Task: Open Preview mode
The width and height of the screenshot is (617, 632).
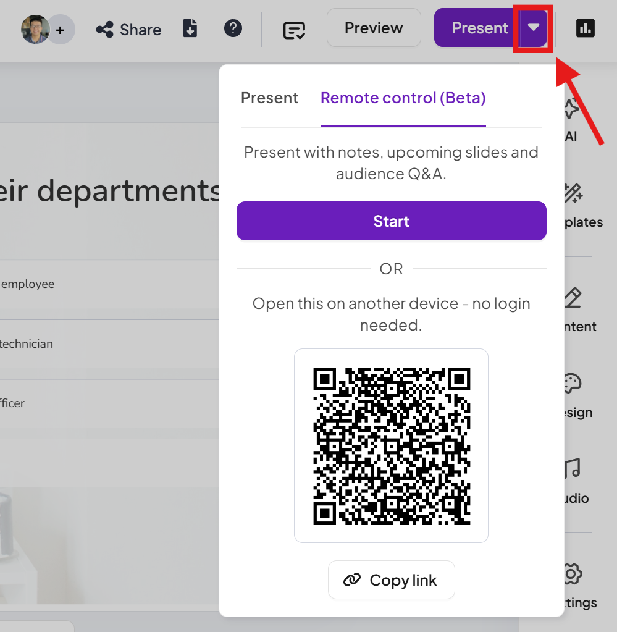Action: pos(373,27)
